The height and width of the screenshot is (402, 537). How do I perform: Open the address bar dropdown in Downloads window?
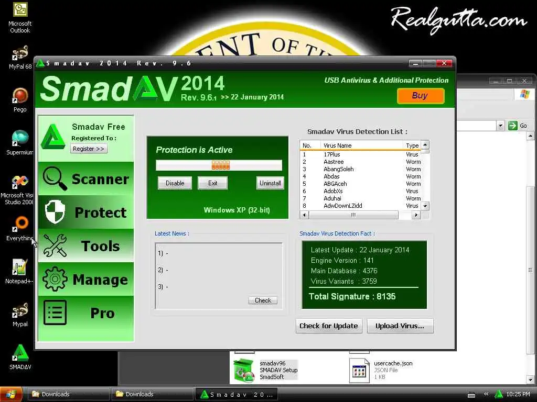[x=501, y=126]
